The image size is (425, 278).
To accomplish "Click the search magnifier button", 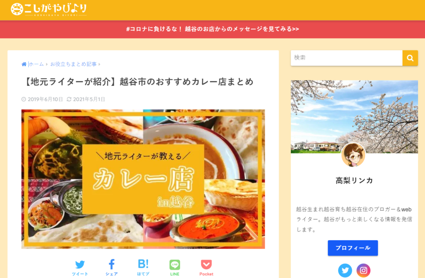I will [410, 58].
